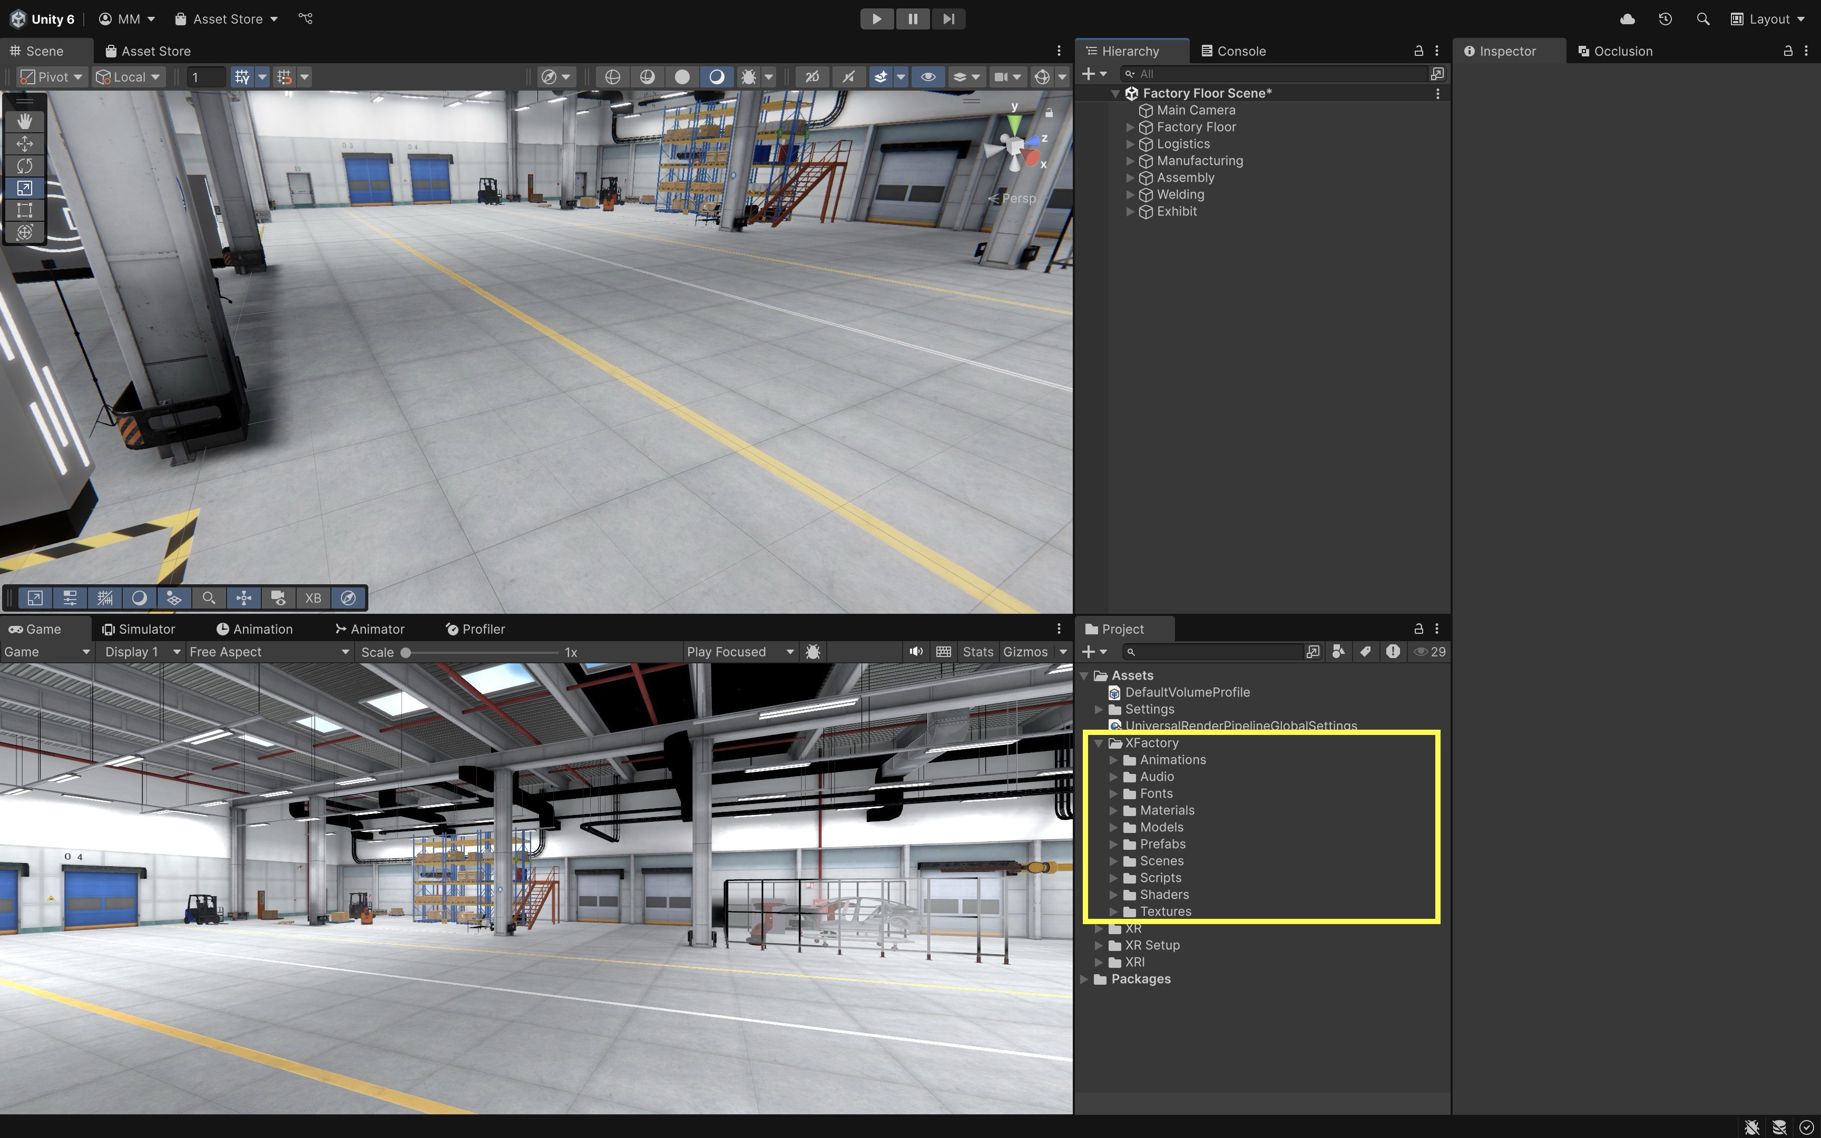Select the Rect transform tool
This screenshot has height=1138, width=1821.
click(x=24, y=210)
